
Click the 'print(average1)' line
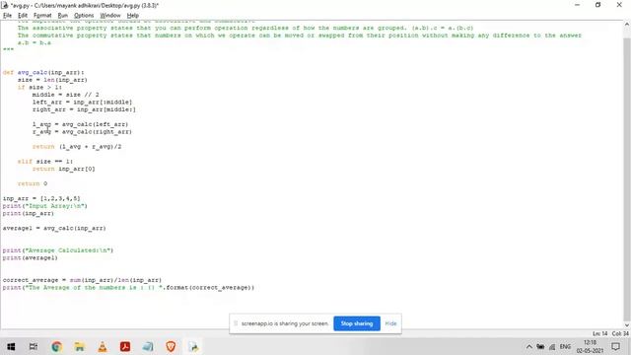31,257
